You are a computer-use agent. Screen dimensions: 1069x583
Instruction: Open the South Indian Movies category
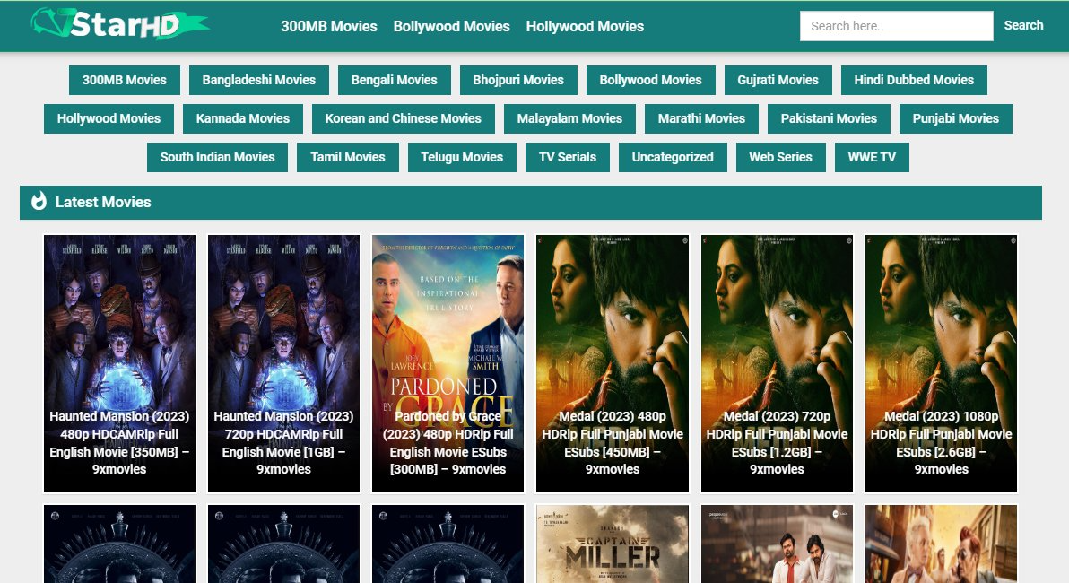click(218, 157)
